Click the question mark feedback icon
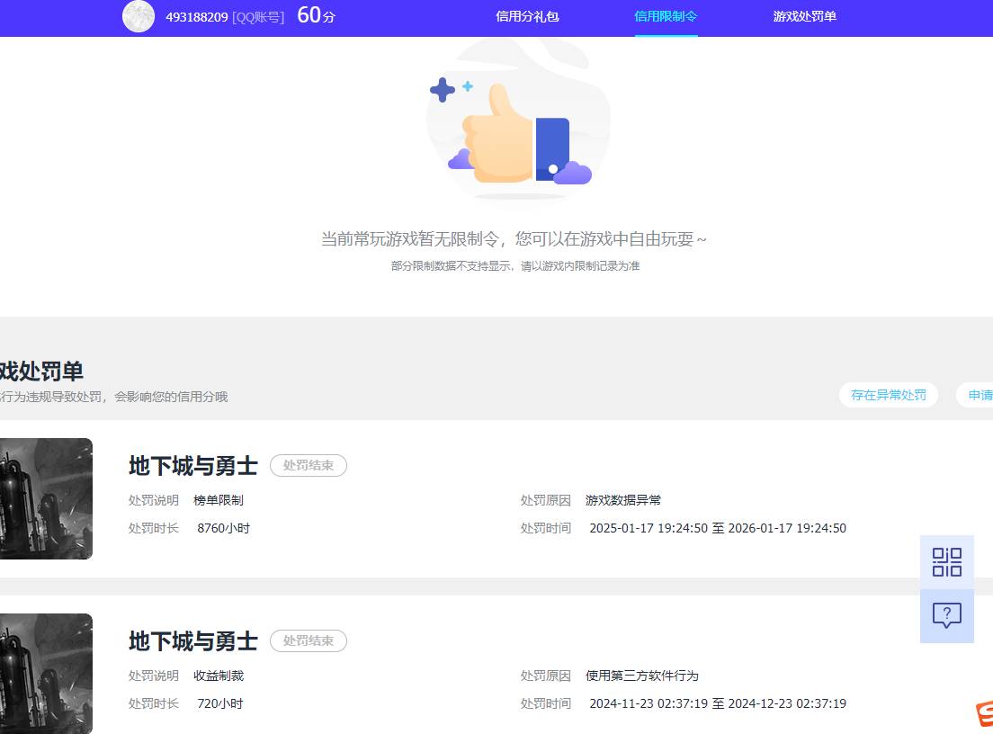This screenshot has height=734, width=993. [x=946, y=615]
